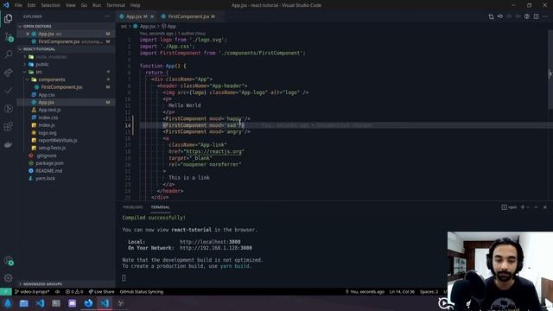Click the git file history diamond icon
The width and height of the screenshot is (553, 311).
tap(500, 16)
